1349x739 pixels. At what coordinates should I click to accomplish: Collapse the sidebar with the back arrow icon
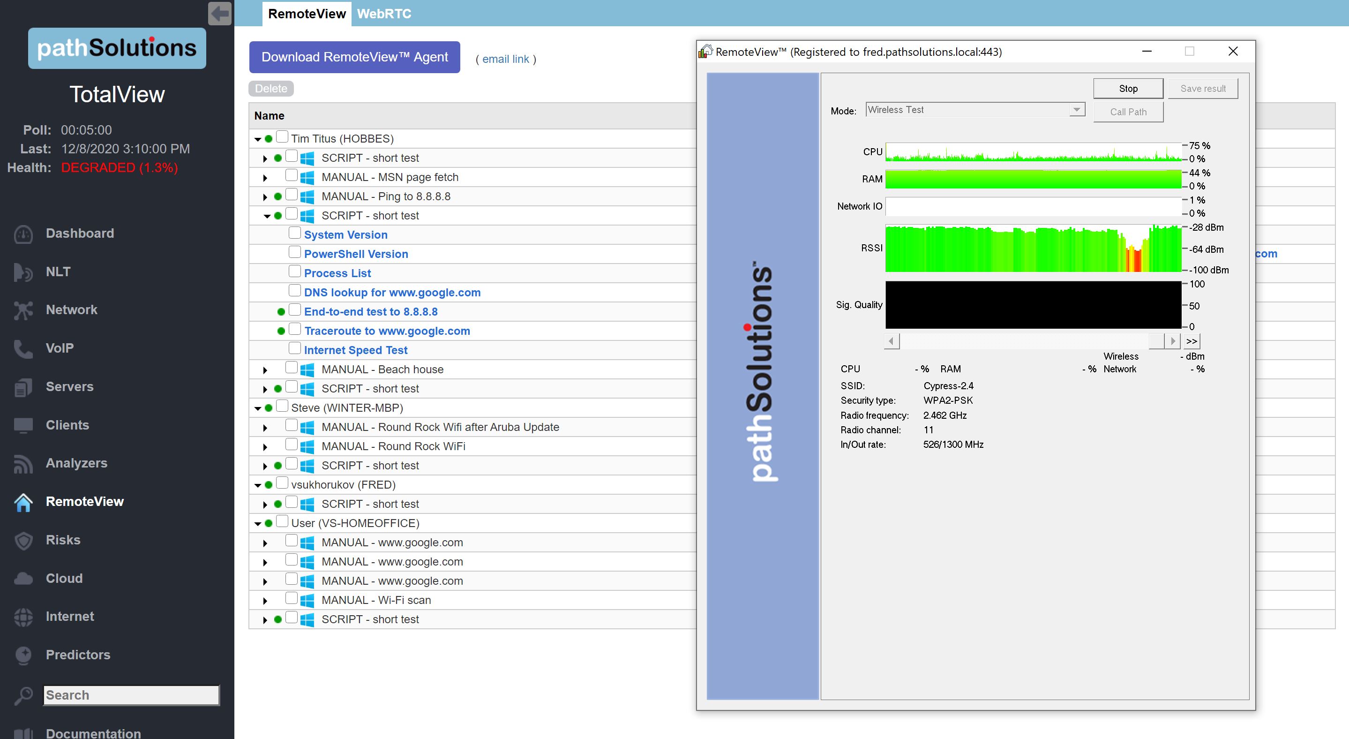point(219,13)
